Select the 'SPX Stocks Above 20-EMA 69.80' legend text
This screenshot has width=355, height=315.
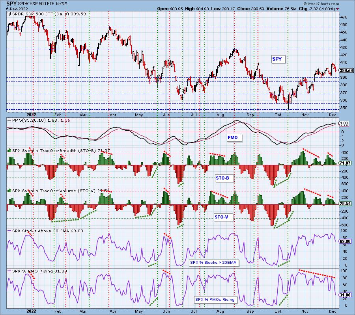click(48, 231)
